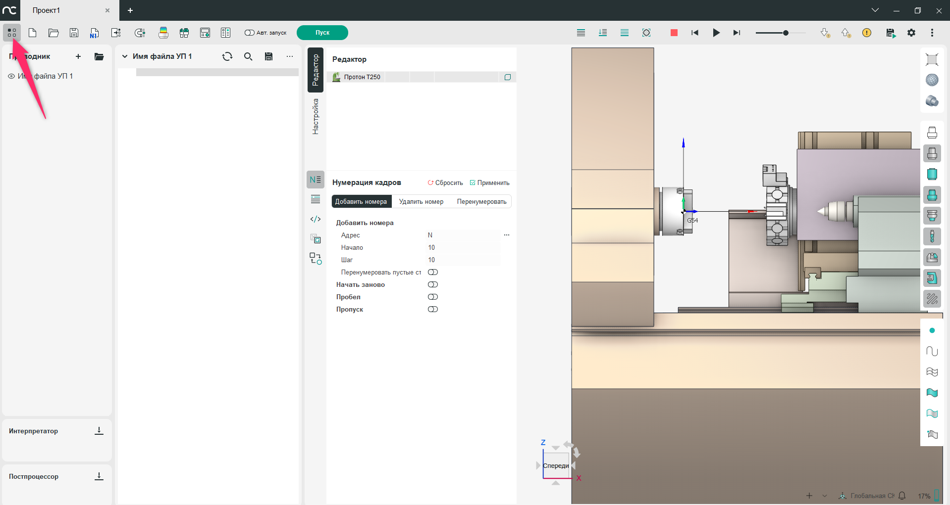Open file using the folder icon in toolbar

click(53, 33)
